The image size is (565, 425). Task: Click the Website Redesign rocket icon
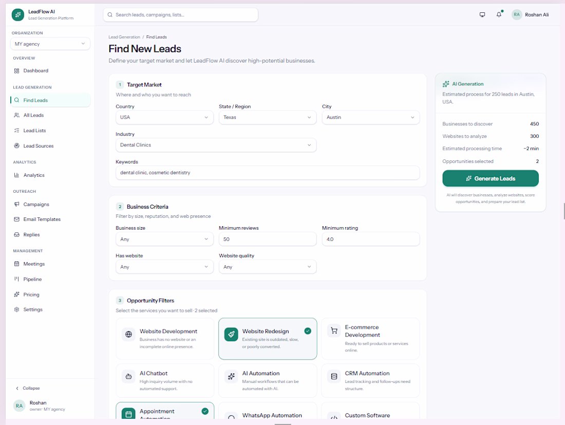(231, 334)
